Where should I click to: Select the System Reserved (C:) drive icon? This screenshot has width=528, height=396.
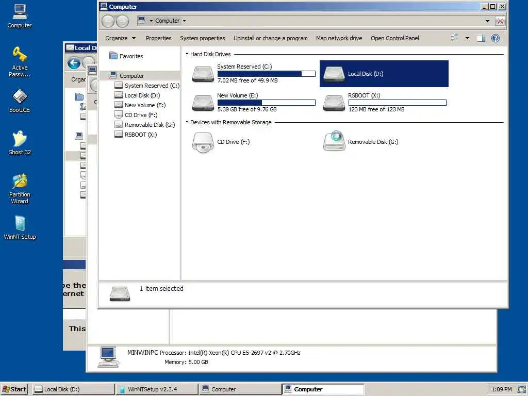[x=203, y=74]
